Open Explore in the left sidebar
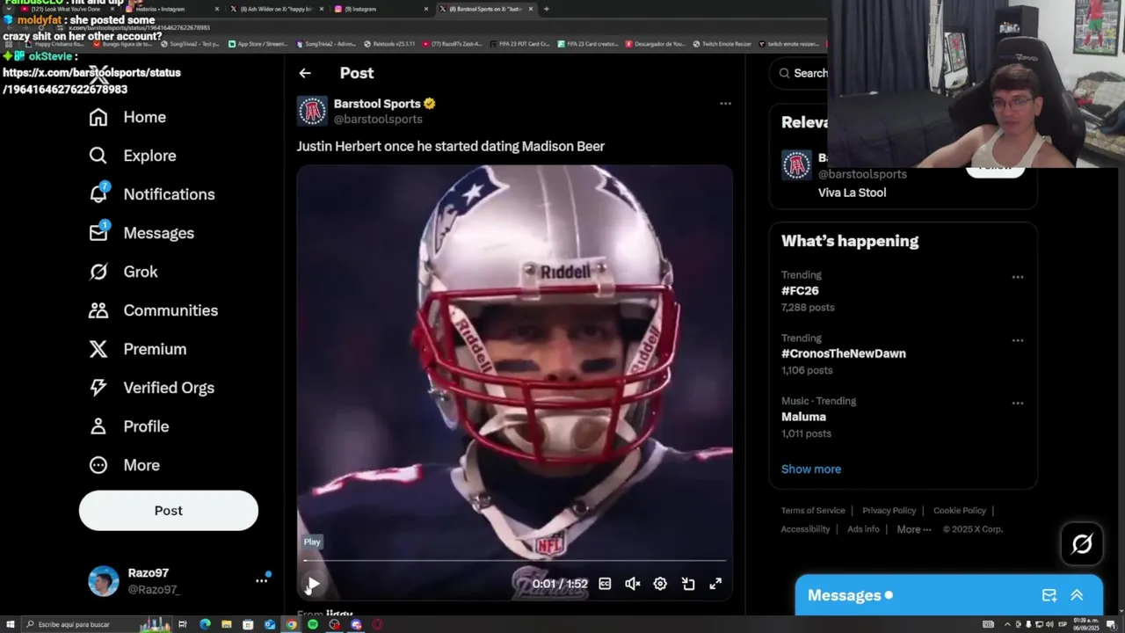 pos(133,156)
